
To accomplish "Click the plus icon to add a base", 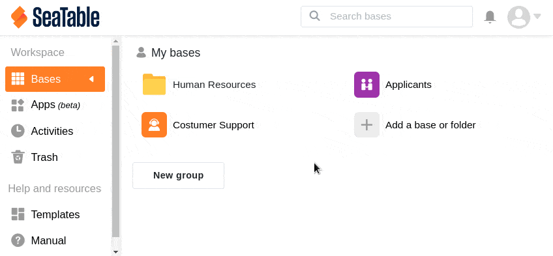I will [x=366, y=124].
